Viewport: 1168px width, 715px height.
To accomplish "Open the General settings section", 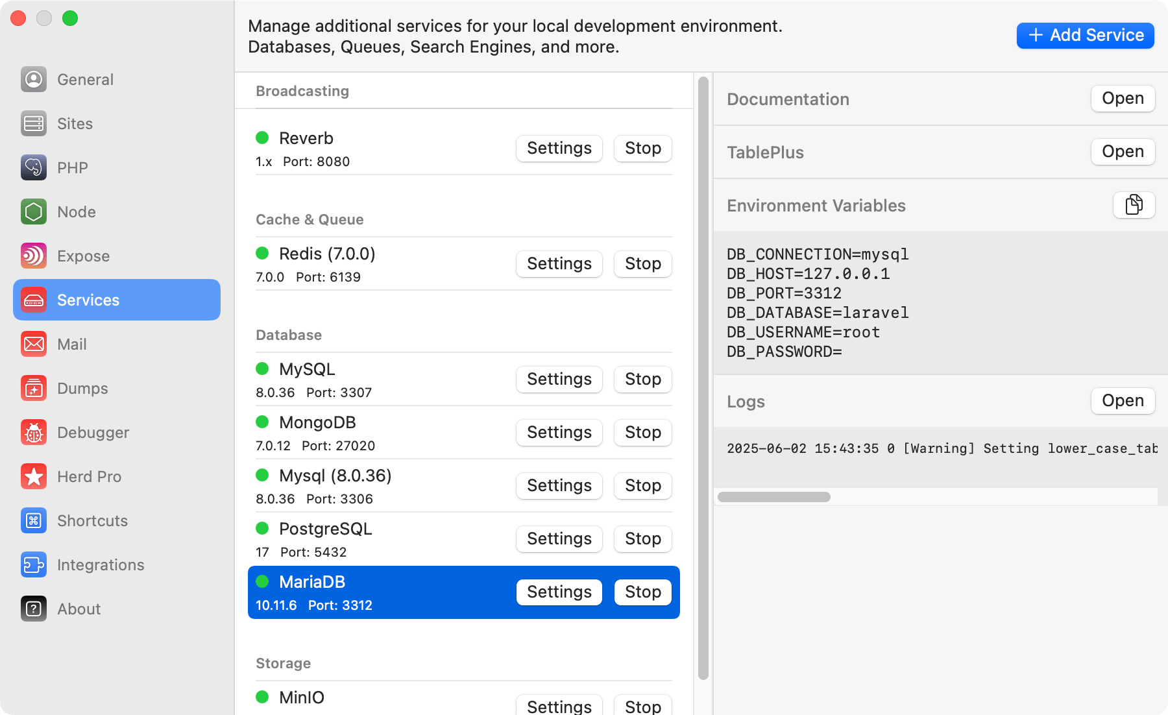I will [x=85, y=79].
